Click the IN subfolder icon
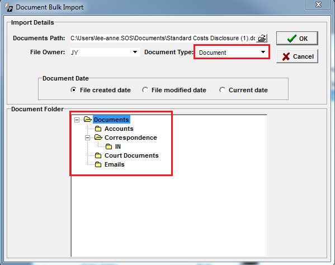 pos(108,146)
